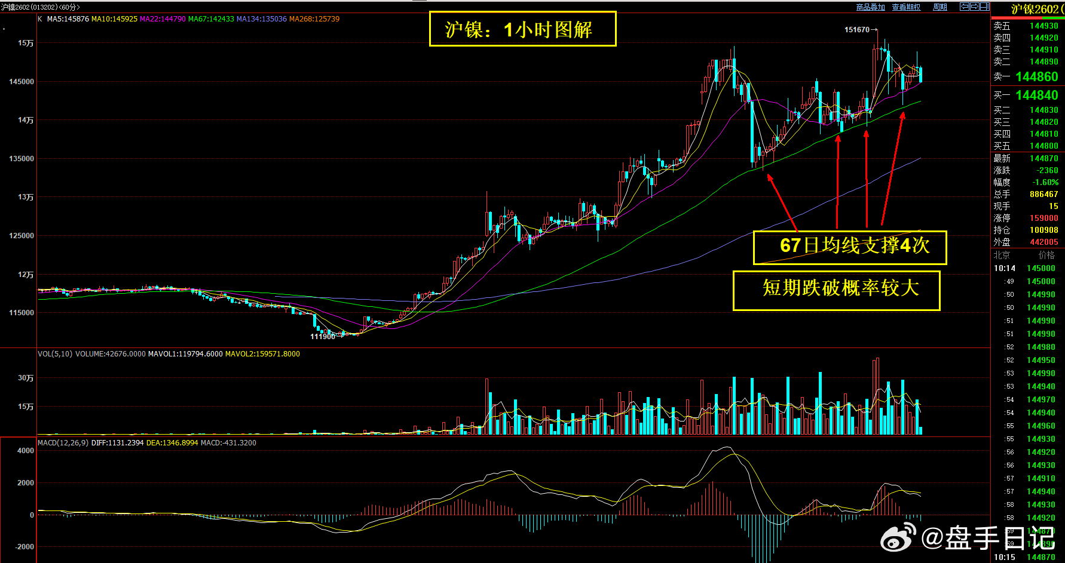Select the MA5:145876 indicator label
This screenshot has height=563, width=1065.
point(68,19)
